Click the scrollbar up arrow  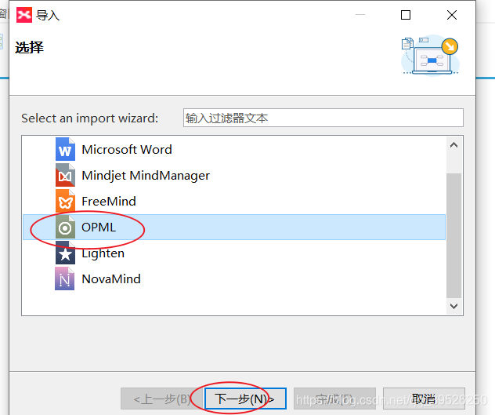click(454, 145)
